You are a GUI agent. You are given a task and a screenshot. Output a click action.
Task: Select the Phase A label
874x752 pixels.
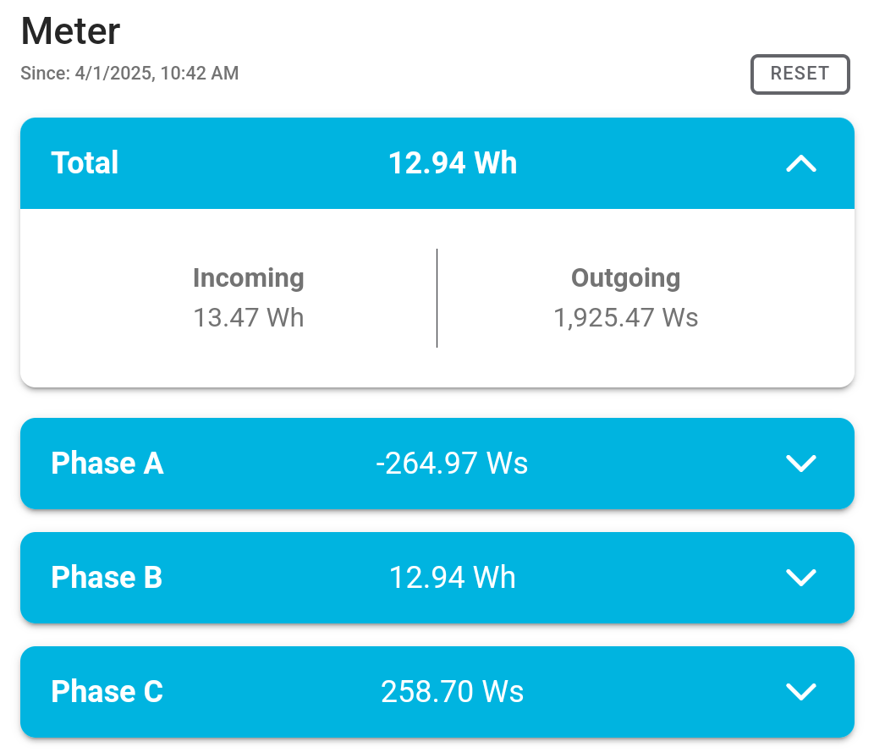pyautogui.click(x=107, y=464)
